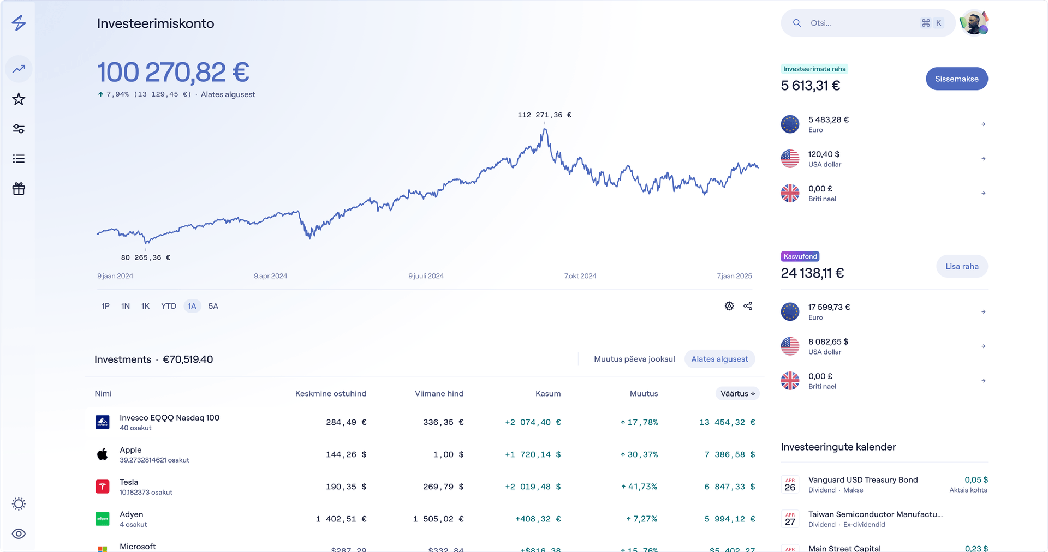The image size is (1048, 552).
Task: Select the 5A chart timeframe
Action: click(x=212, y=306)
